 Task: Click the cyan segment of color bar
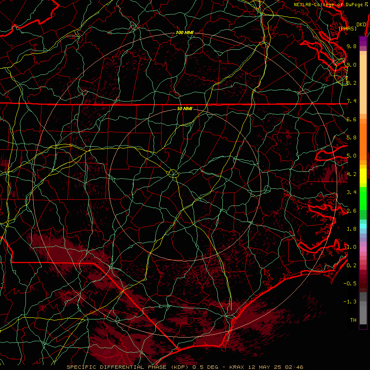(x=363, y=226)
